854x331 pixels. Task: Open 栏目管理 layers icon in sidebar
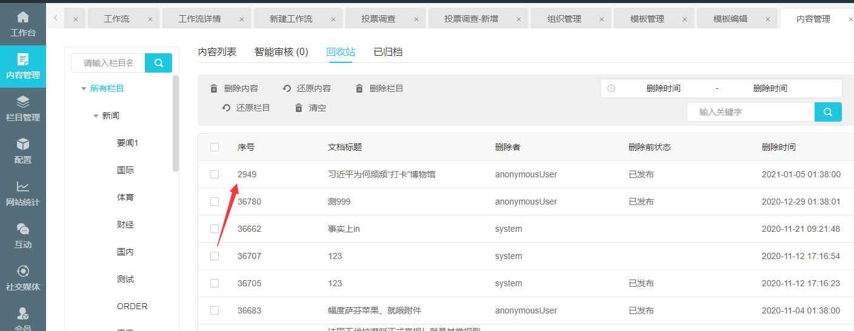click(x=22, y=102)
